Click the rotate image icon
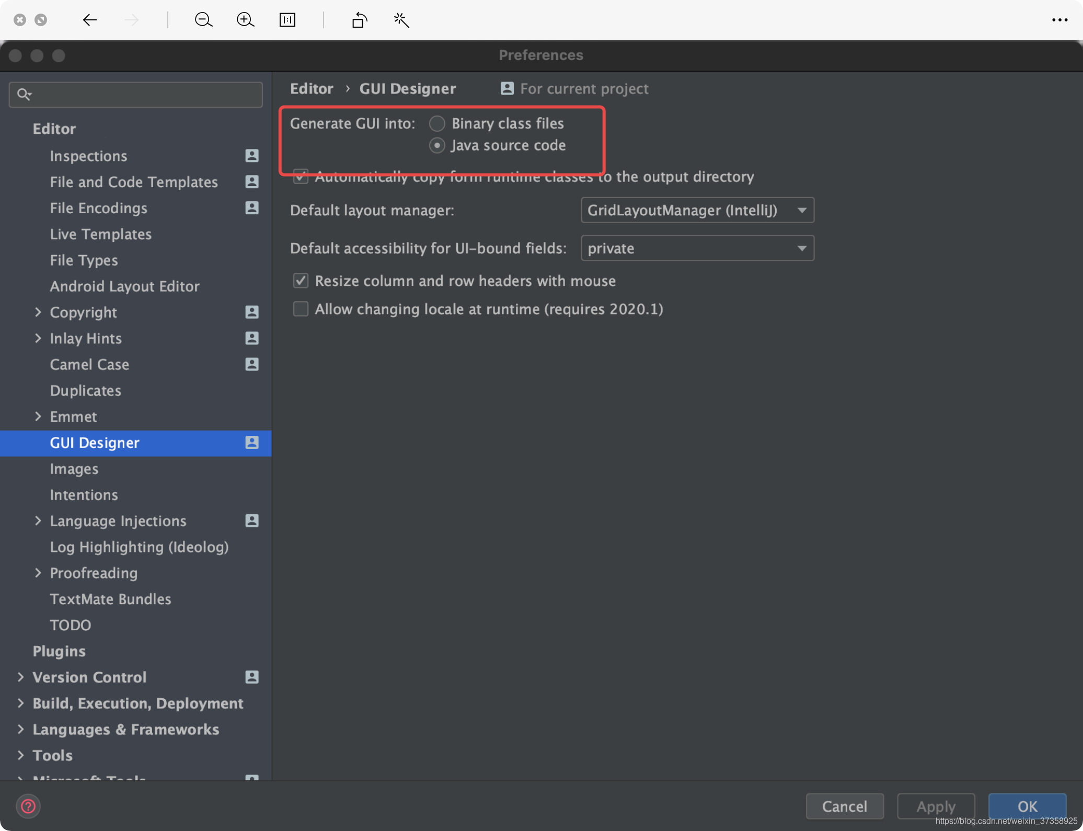 (x=359, y=20)
